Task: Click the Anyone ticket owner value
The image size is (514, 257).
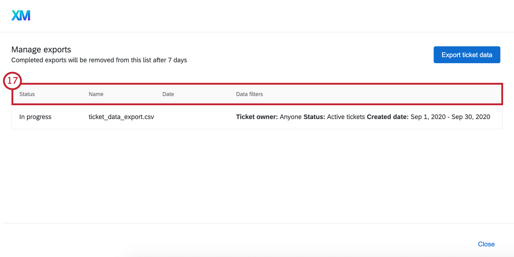Action: coord(291,117)
